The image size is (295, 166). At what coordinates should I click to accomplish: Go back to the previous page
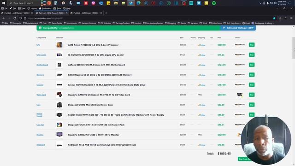tap(4, 18)
